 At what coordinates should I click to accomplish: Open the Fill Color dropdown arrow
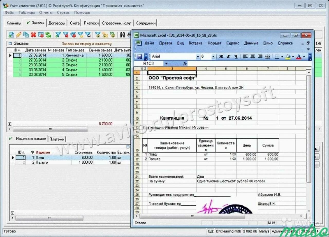click(293, 56)
